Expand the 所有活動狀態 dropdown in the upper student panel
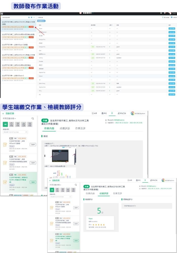This screenshot has height=253, width=177. tap(9, 118)
